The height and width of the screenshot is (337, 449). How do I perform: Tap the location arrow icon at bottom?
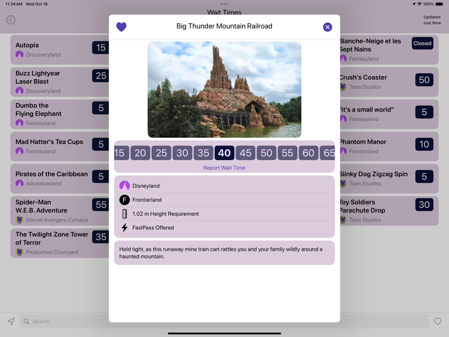click(x=11, y=321)
